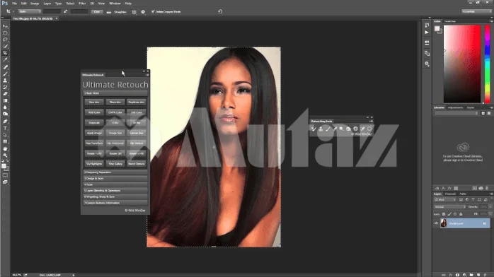
Task: Open the Essentials workspace dropdown
Action: [476, 11]
